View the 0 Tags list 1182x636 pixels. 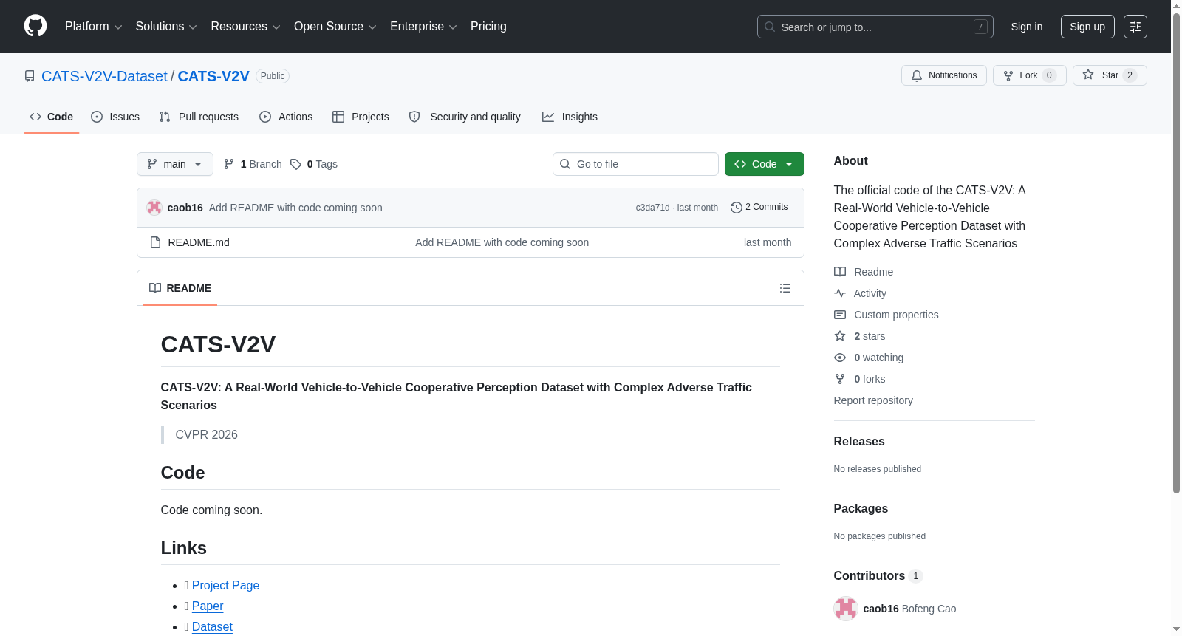pyautogui.click(x=314, y=164)
